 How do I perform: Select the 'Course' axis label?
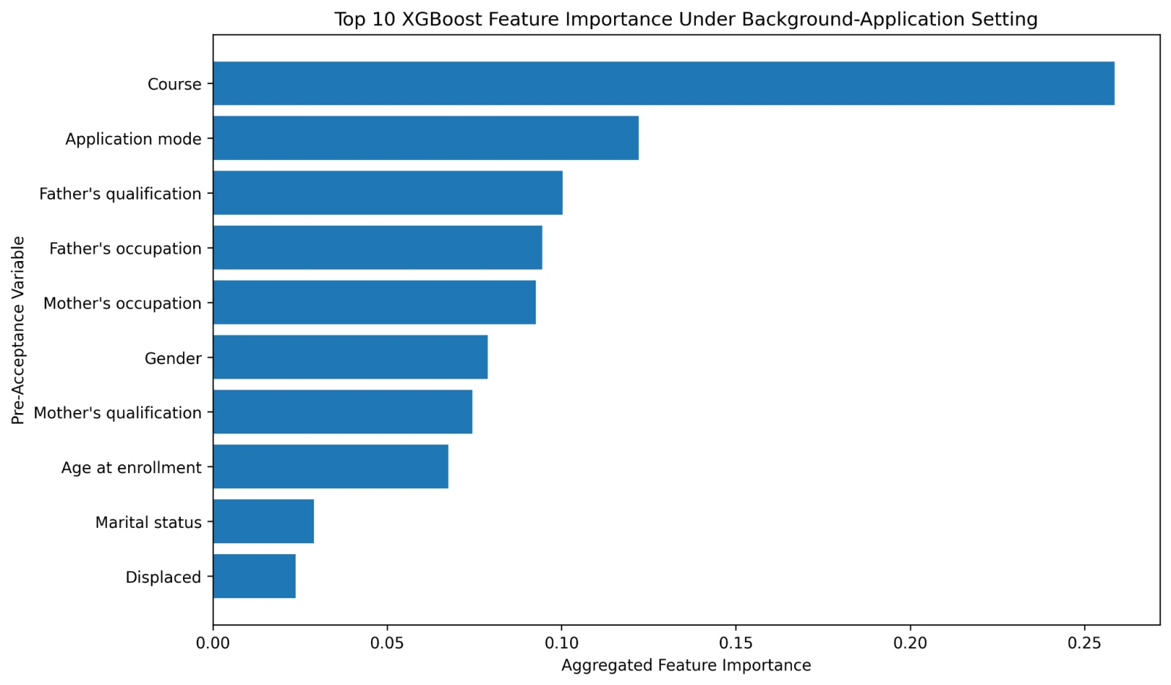click(x=174, y=84)
